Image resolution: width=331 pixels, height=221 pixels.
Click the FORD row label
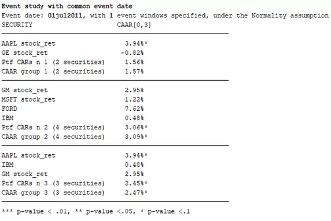(9, 108)
